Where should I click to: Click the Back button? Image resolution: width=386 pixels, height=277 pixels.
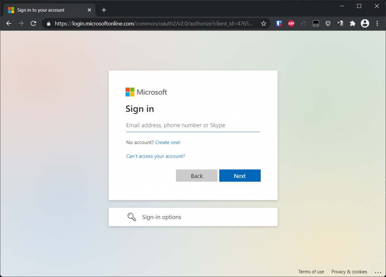pyautogui.click(x=197, y=176)
